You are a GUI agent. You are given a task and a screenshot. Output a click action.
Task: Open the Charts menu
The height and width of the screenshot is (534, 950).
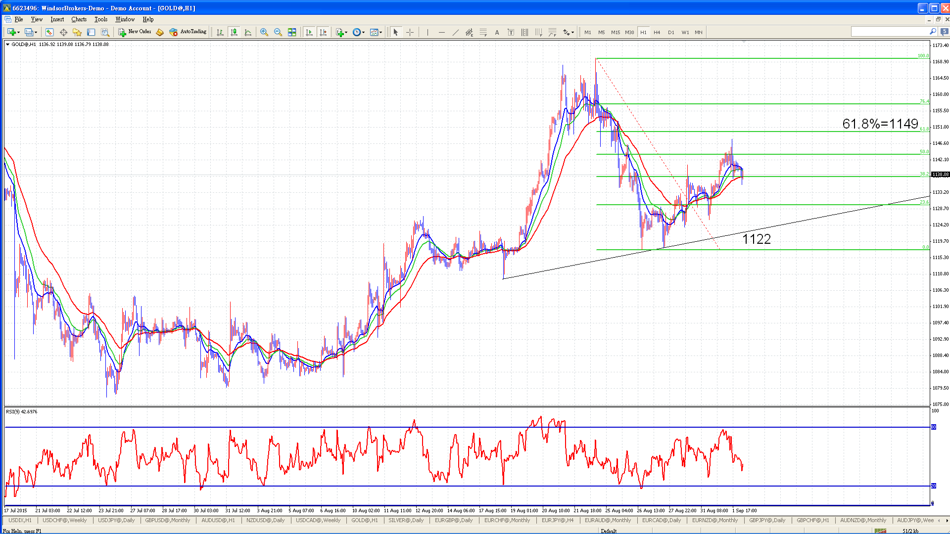click(79, 19)
